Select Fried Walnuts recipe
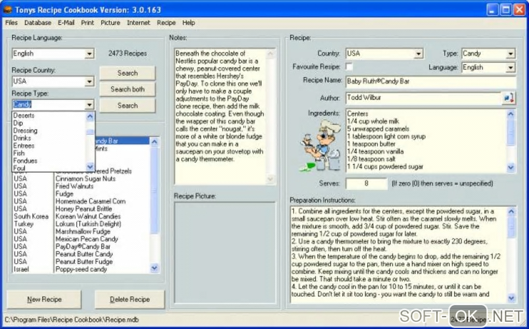 click(74, 186)
